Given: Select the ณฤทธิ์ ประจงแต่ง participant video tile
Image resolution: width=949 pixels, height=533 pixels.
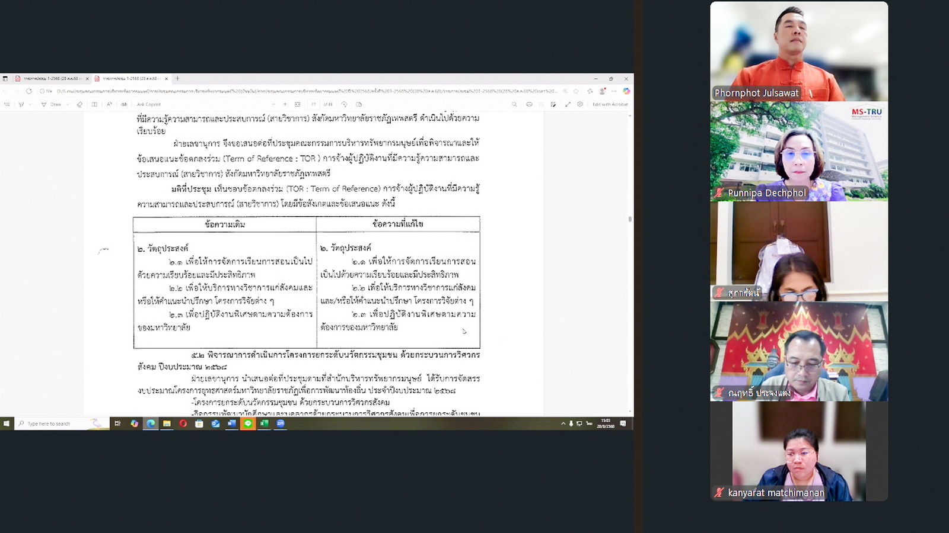Looking at the screenshot, I should (x=799, y=351).
